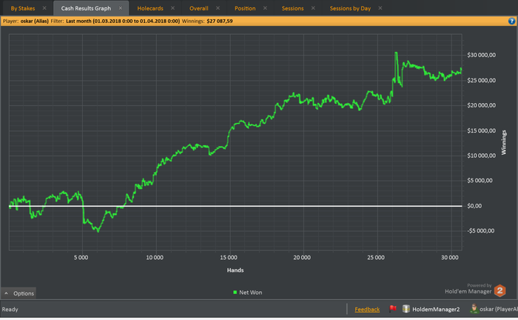This screenshot has width=518, height=320.
Task: Click the 15 000 hands axis label
Action: pos(229,258)
